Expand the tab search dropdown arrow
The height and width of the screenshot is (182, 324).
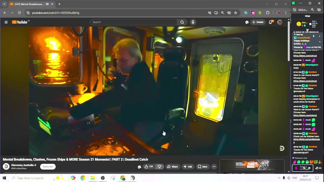tap(4, 4)
